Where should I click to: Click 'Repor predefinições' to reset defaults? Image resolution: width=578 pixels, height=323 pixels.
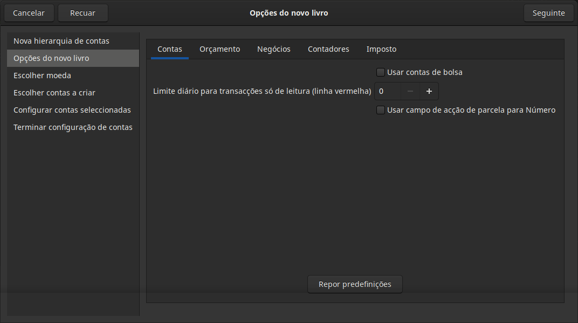pyautogui.click(x=355, y=284)
